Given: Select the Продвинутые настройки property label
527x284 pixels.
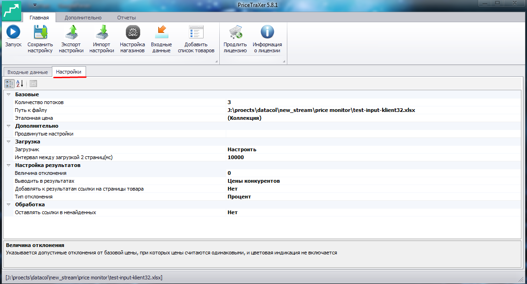Looking at the screenshot, I should click(44, 134).
